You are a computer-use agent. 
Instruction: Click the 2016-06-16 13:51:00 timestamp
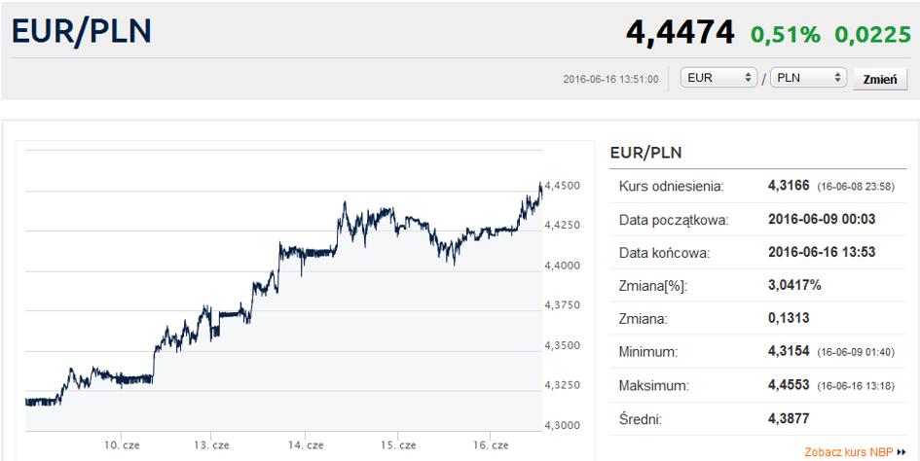tap(610, 80)
